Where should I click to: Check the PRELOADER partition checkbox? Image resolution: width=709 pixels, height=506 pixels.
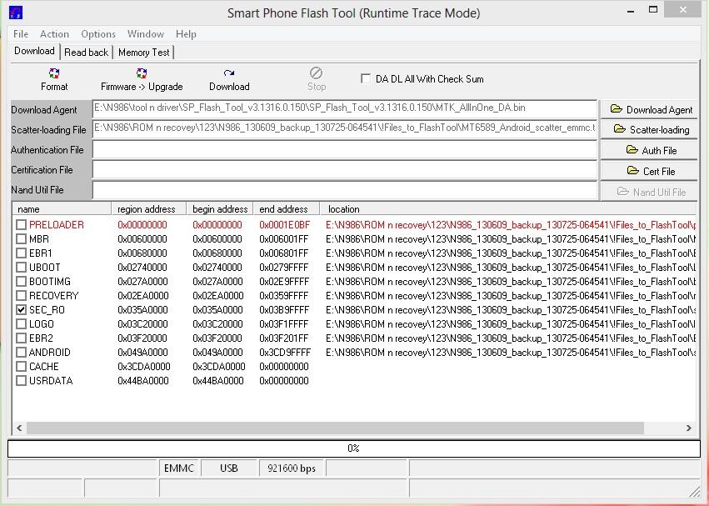21,225
